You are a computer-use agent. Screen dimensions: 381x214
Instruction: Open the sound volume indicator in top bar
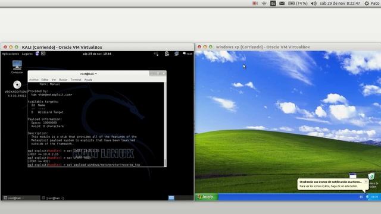(314, 4)
